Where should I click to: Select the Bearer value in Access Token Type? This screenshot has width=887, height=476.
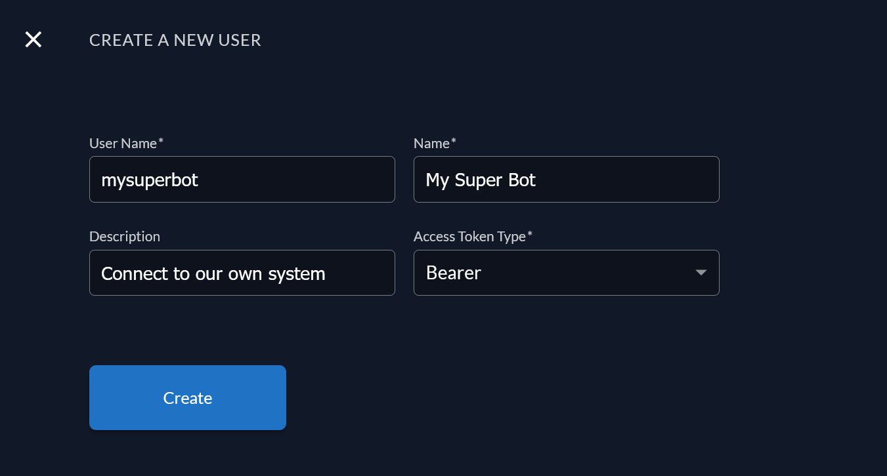coord(454,273)
